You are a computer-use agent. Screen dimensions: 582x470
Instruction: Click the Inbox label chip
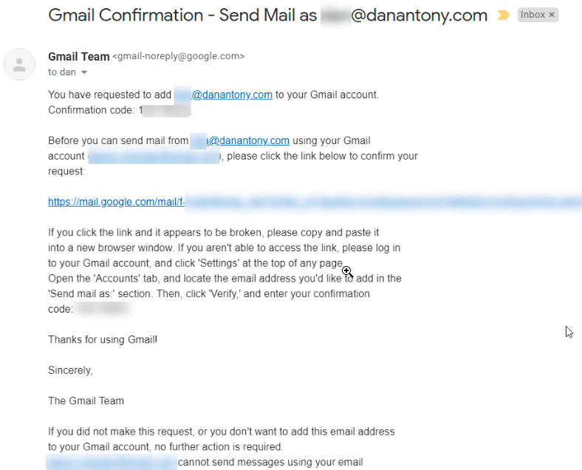coord(538,15)
